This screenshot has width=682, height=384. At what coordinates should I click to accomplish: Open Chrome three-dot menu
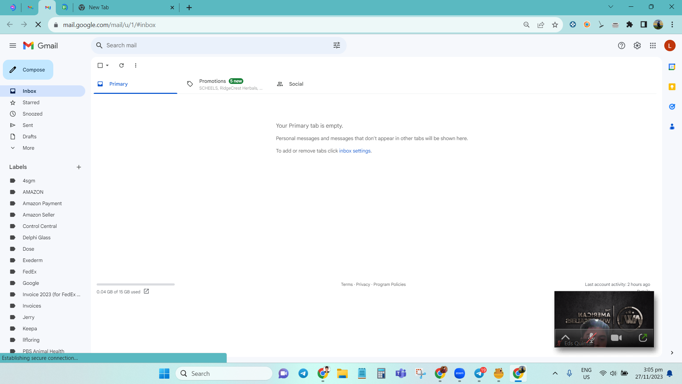pos(672,25)
